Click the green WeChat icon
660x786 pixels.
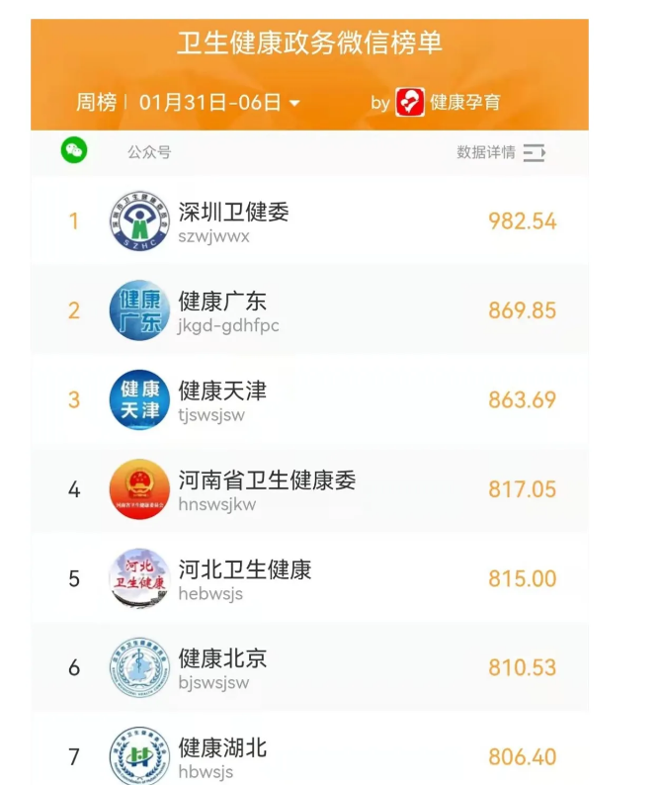pyautogui.click(x=74, y=151)
